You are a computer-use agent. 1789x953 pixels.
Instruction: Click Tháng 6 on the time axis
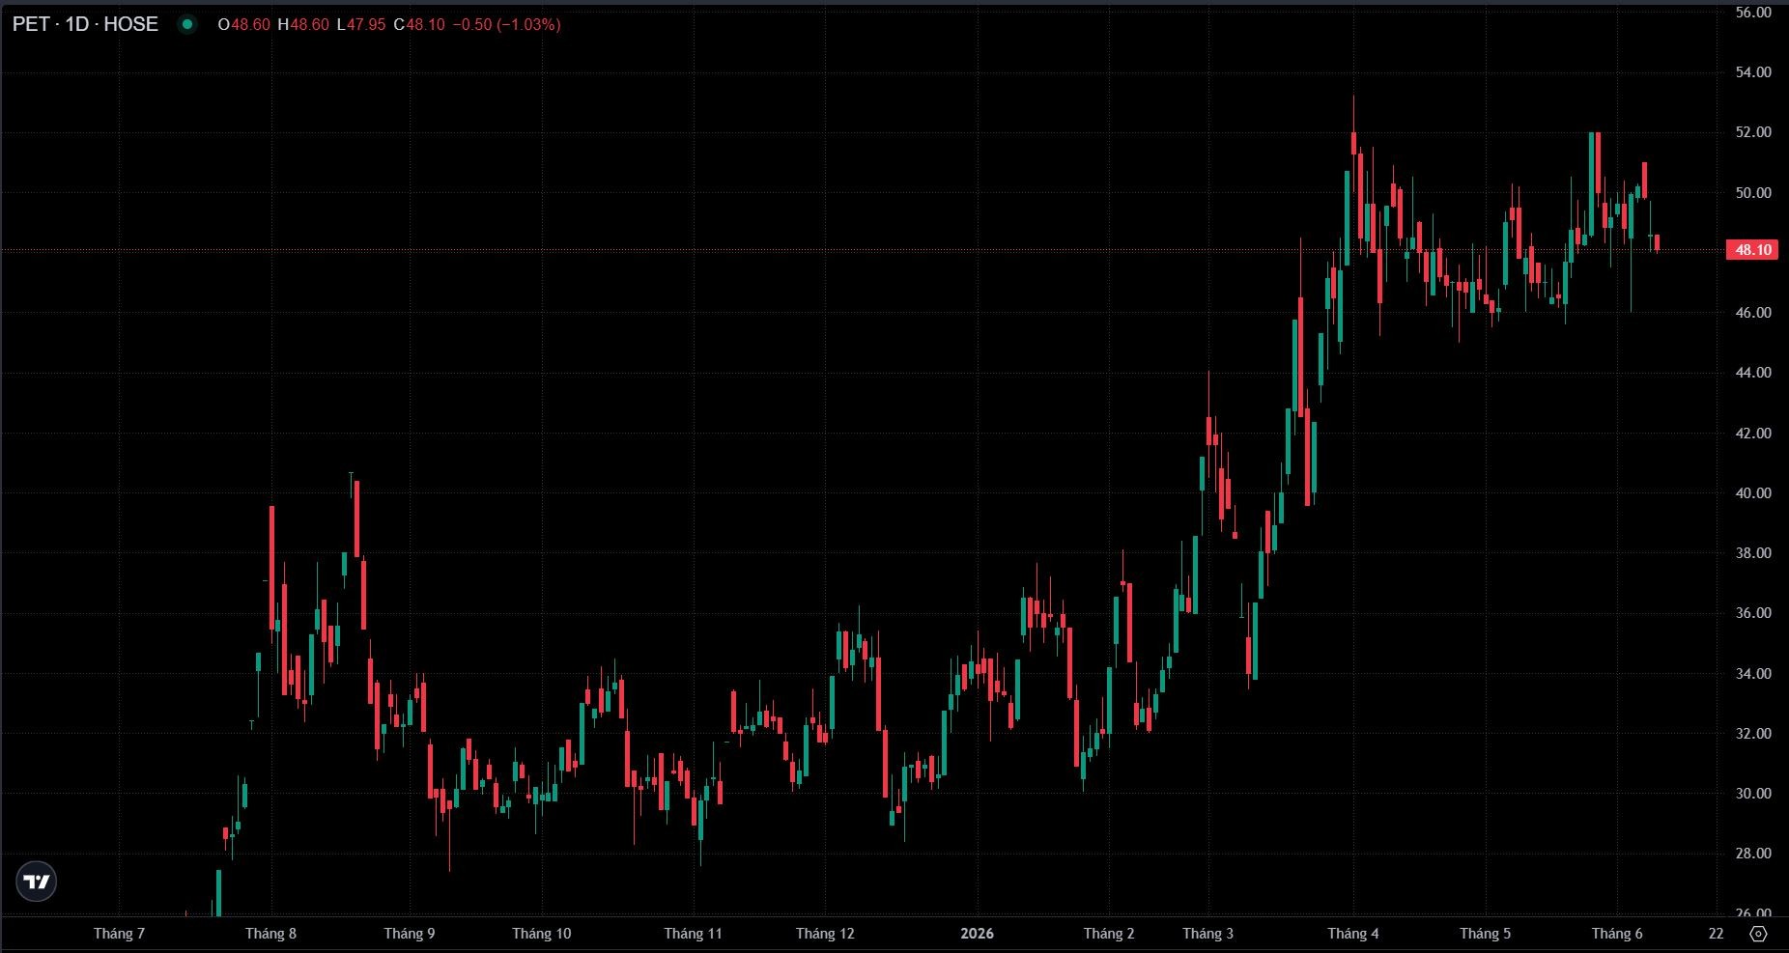[1617, 934]
